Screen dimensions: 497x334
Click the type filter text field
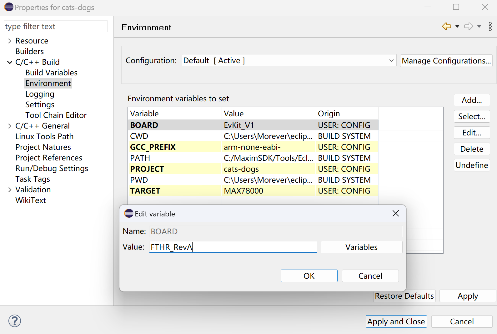(x=56, y=26)
